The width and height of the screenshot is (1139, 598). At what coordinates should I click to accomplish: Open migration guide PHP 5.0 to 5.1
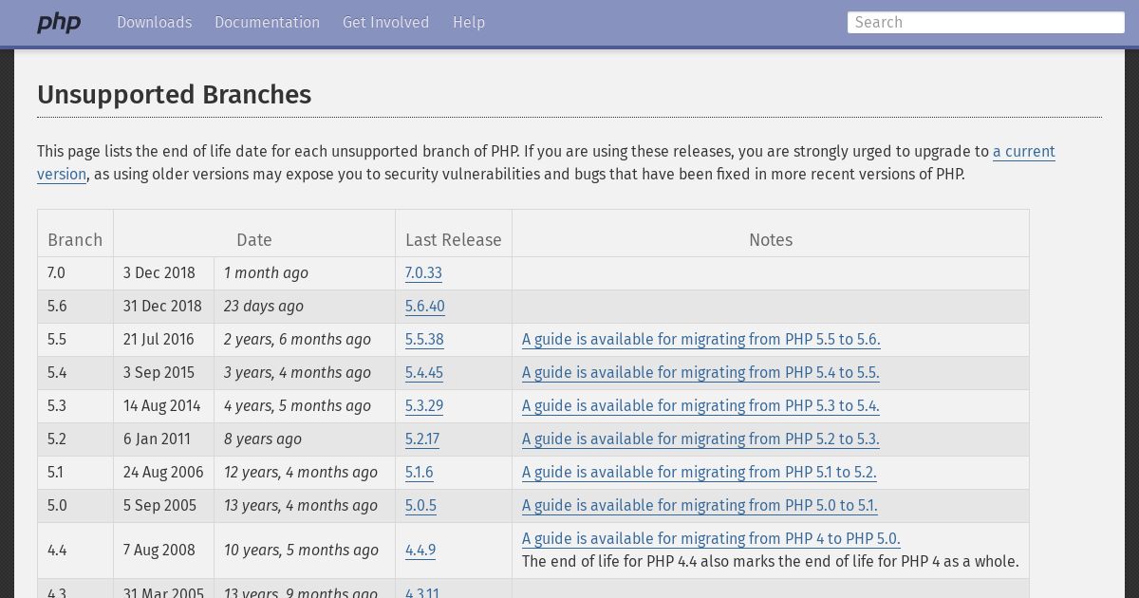click(700, 506)
